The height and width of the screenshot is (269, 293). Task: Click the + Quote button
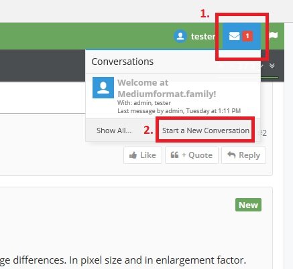click(x=192, y=155)
